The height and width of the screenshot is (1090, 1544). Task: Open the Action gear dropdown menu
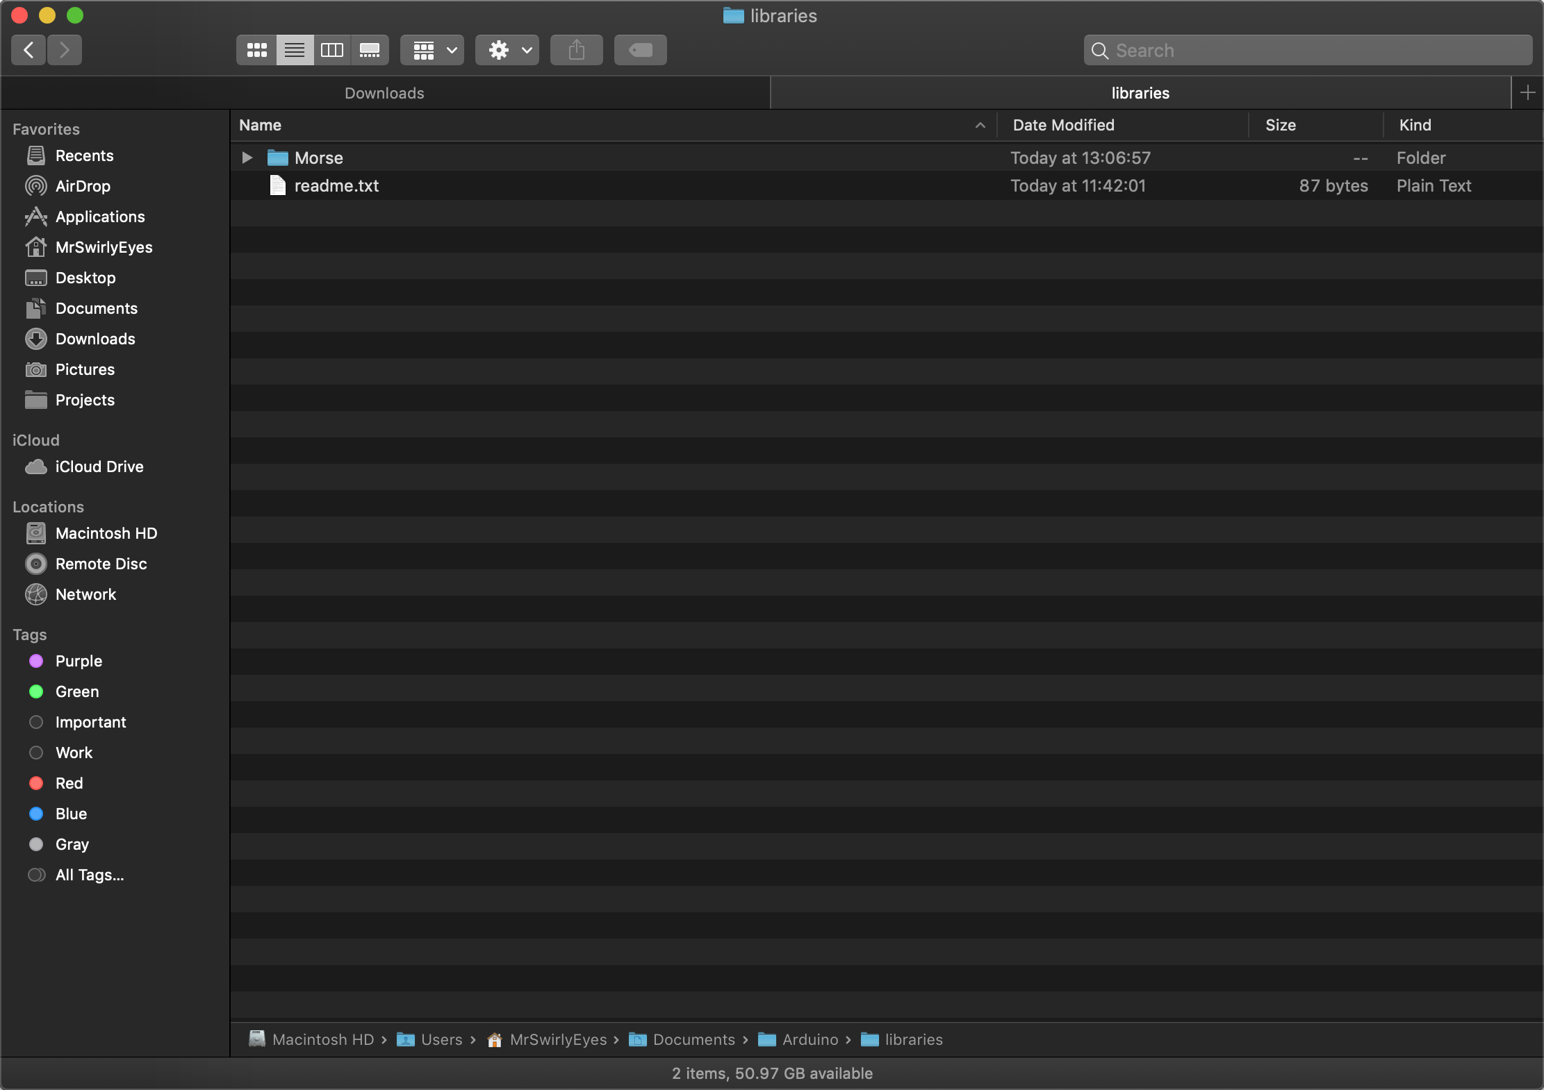coord(507,50)
